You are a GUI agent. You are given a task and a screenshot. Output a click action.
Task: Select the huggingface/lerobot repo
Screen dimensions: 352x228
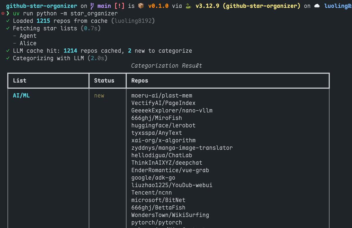pos(163,125)
